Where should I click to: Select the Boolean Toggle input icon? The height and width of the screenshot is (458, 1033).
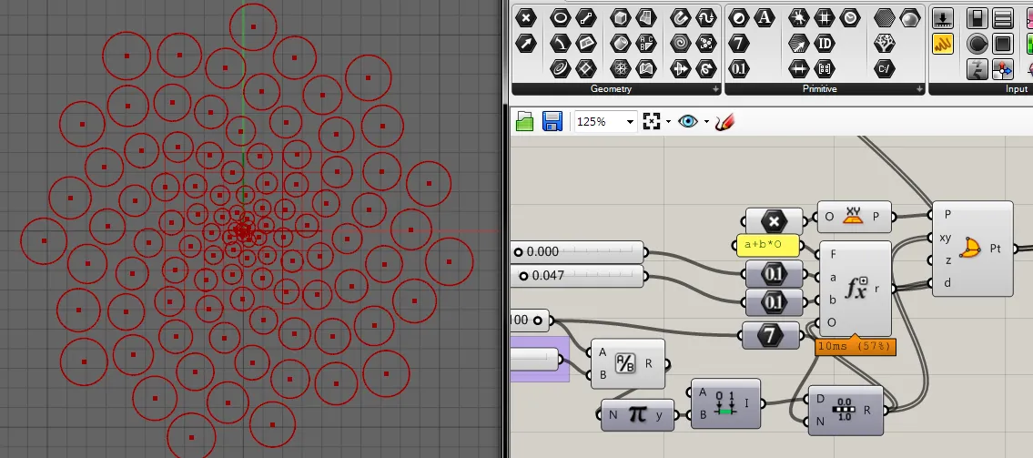click(x=977, y=18)
